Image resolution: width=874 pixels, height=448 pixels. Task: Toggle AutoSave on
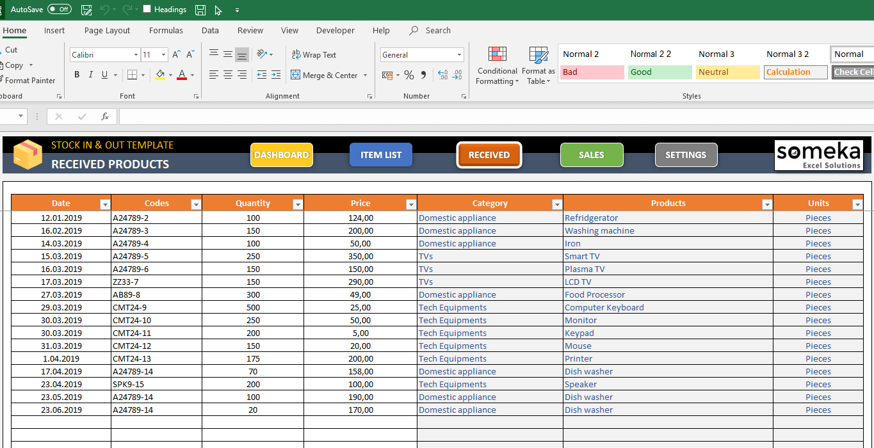pos(59,9)
